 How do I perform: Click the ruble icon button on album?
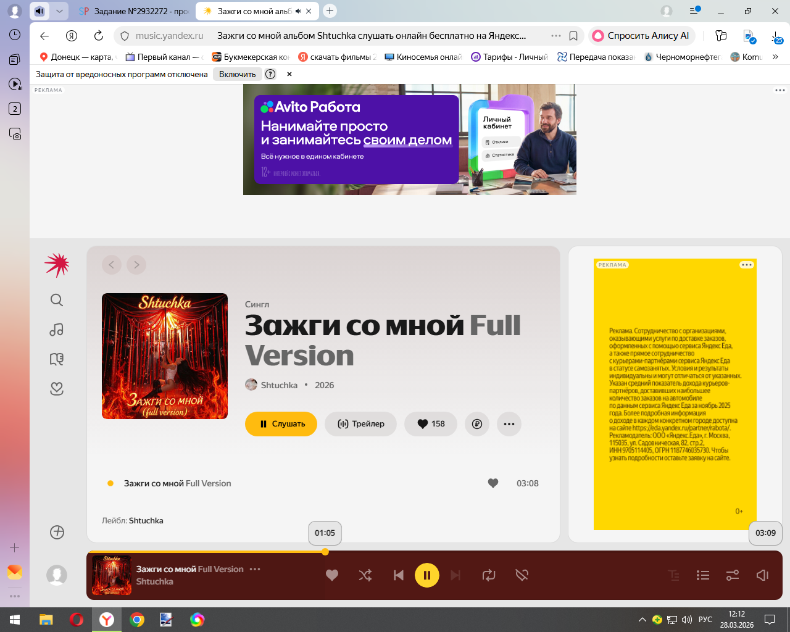(x=477, y=424)
